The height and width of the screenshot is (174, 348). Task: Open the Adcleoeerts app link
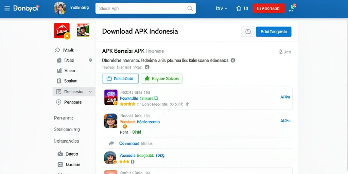point(148,122)
